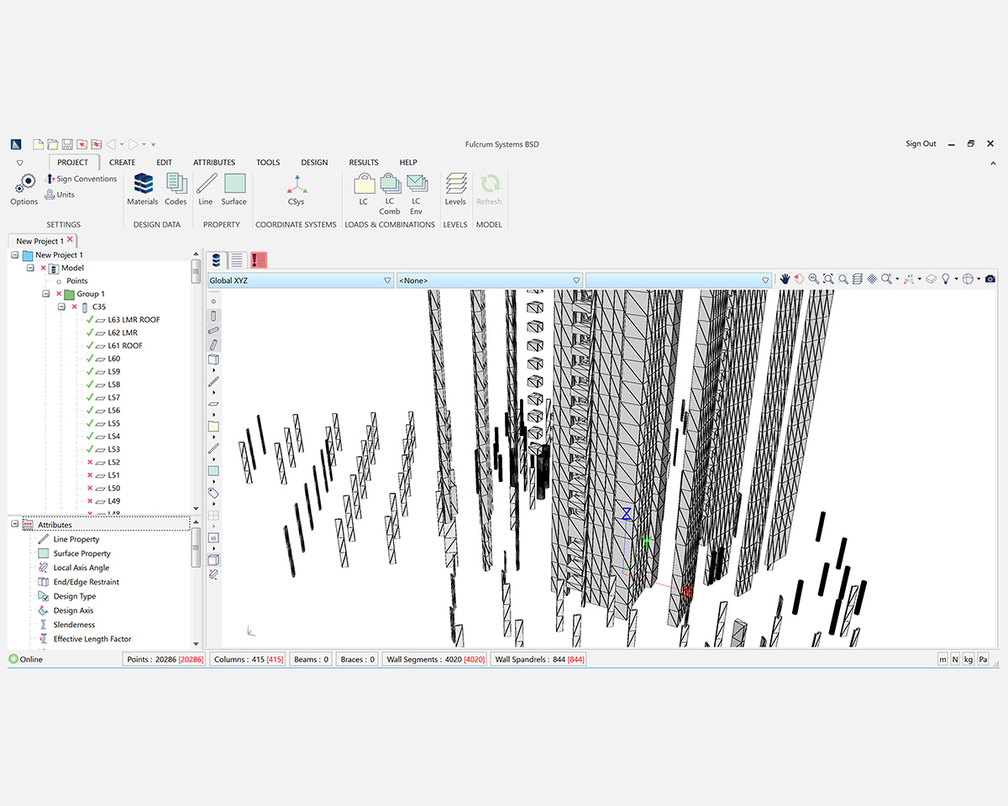The width and height of the screenshot is (1008, 806).
Task: Collapse the Group 1 tree node
Action: (45, 293)
